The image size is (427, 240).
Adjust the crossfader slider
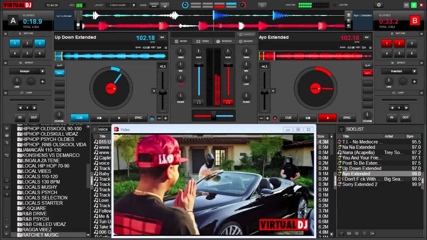213,116
